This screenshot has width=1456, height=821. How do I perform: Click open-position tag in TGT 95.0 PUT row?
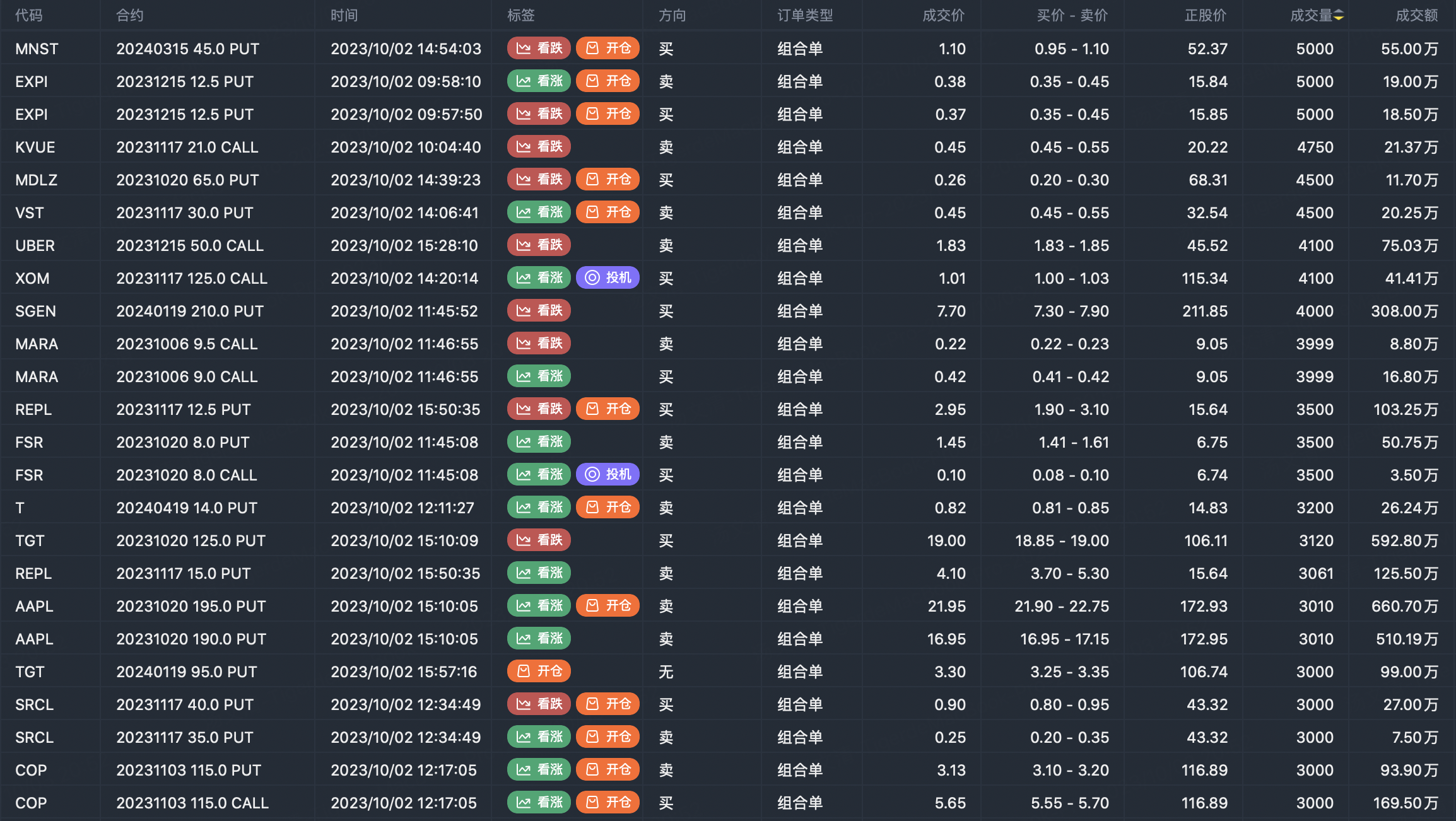tap(539, 672)
